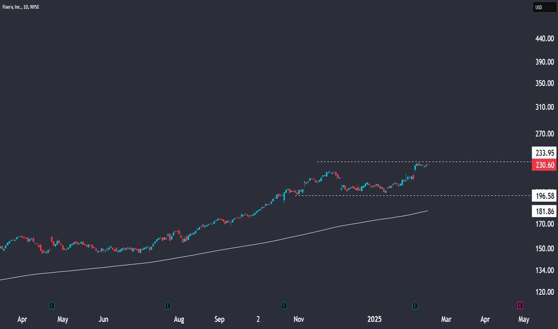Viewport: 558px width, 329px height.
Task: Select the 196.58 price label
Action: [544, 196]
